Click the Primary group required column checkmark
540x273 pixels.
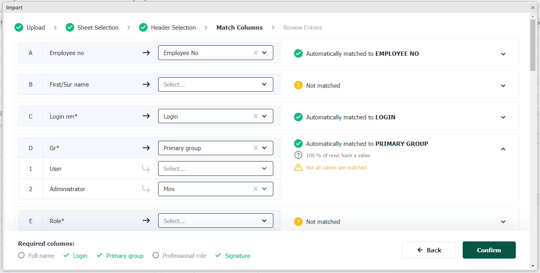(x=99, y=255)
